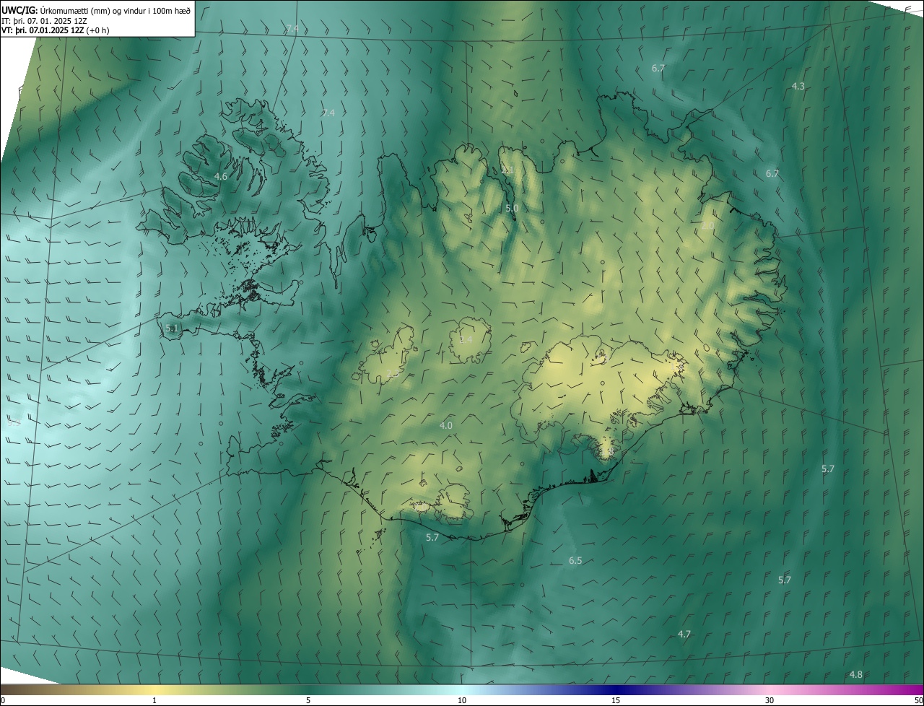Click the 6.5 value label south of the coast
Viewport: 924px width, 706px height.
575,560
